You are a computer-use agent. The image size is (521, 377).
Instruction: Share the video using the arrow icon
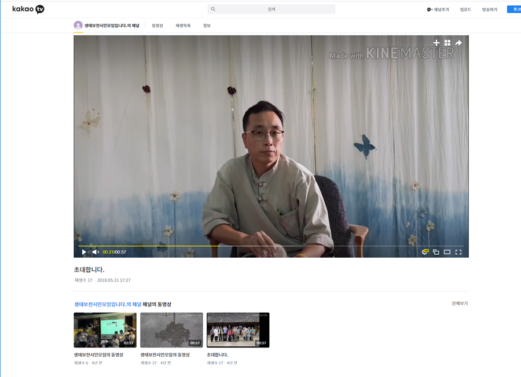(x=458, y=43)
